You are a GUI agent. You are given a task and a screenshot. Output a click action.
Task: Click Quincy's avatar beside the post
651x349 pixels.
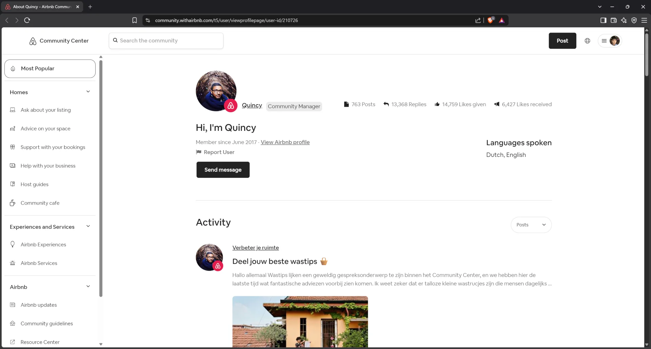point(209,257)
